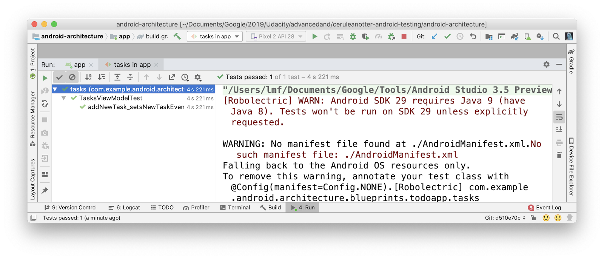The width and height of the screenshot is (604, 259).
Task: Click the Clear All trash icon in console
Action: [559, 155]
